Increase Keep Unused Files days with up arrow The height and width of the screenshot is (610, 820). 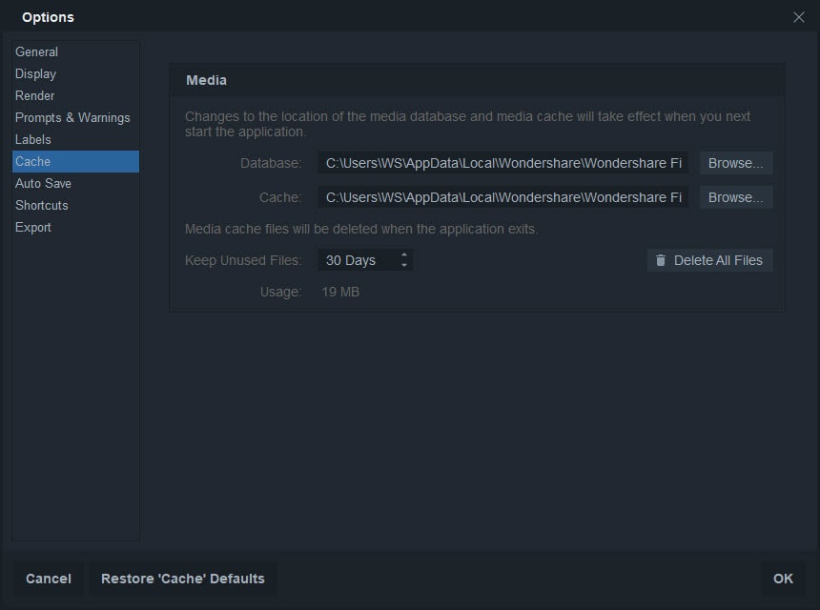404,255
